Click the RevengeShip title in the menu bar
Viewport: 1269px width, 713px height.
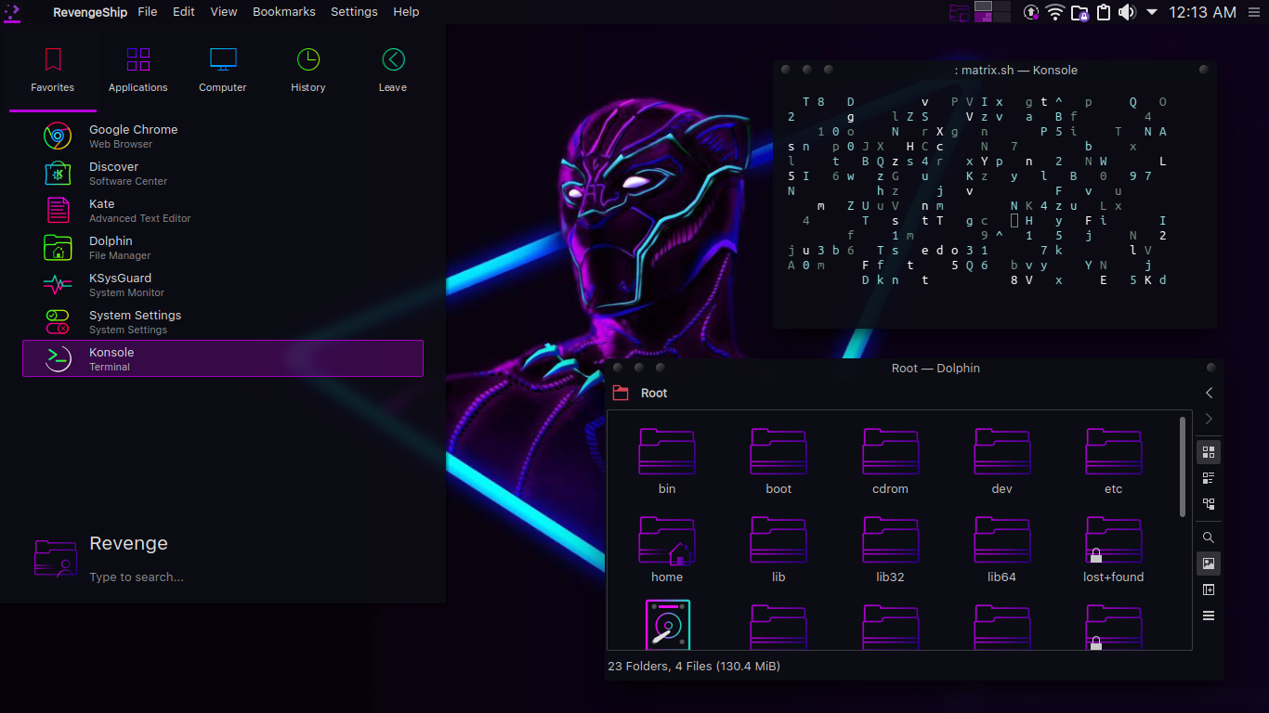pyautogui.click(x=90, y=12)
